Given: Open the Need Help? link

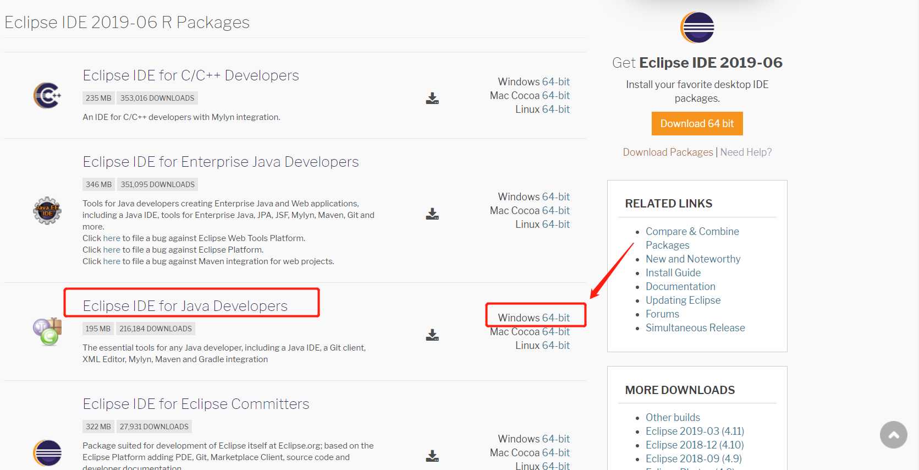Looking at the screenshot, I should tap(746, 152).
